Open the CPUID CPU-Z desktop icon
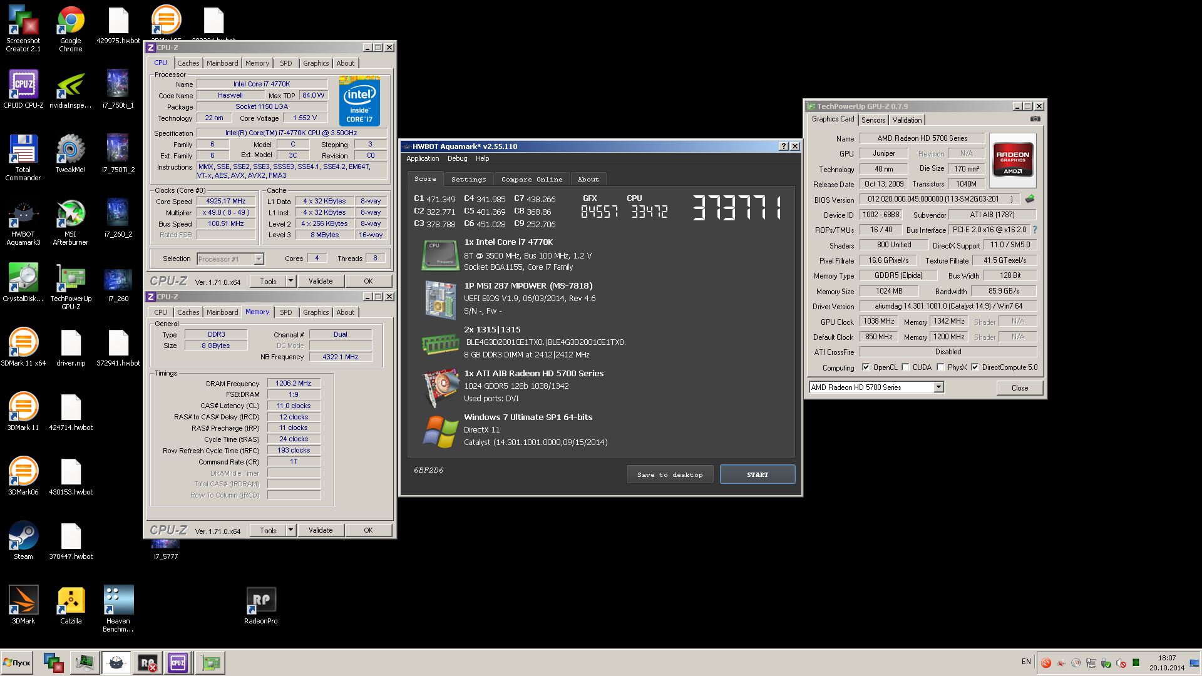 pos(23,88)
